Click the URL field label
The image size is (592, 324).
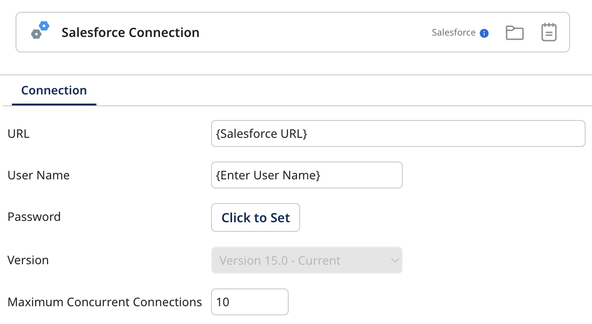(x=19, y=134)
